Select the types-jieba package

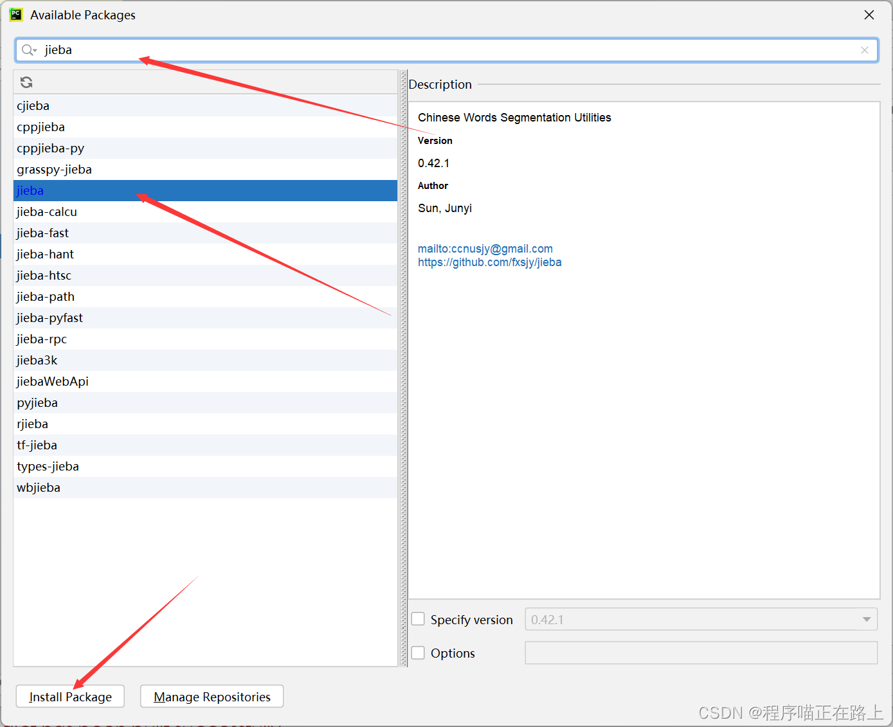coord(206,466)
